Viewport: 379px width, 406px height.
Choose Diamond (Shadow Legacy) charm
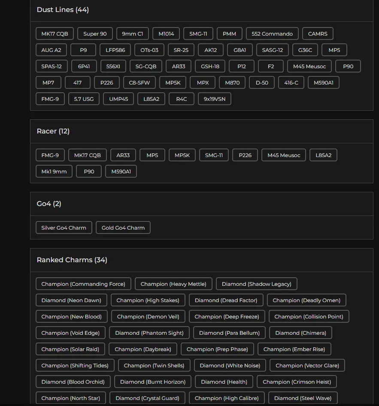click(x=257, y=284)
